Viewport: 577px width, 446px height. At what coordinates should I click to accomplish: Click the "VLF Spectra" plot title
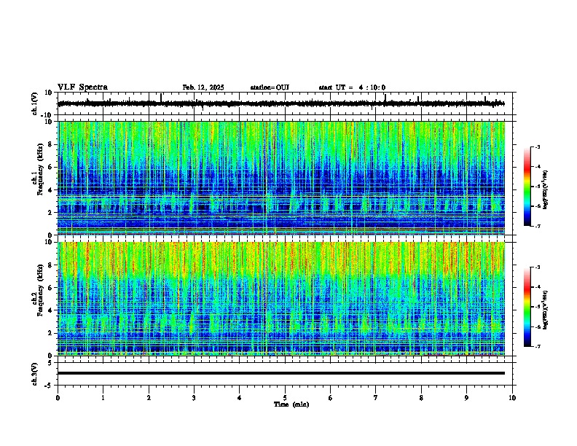82,87
